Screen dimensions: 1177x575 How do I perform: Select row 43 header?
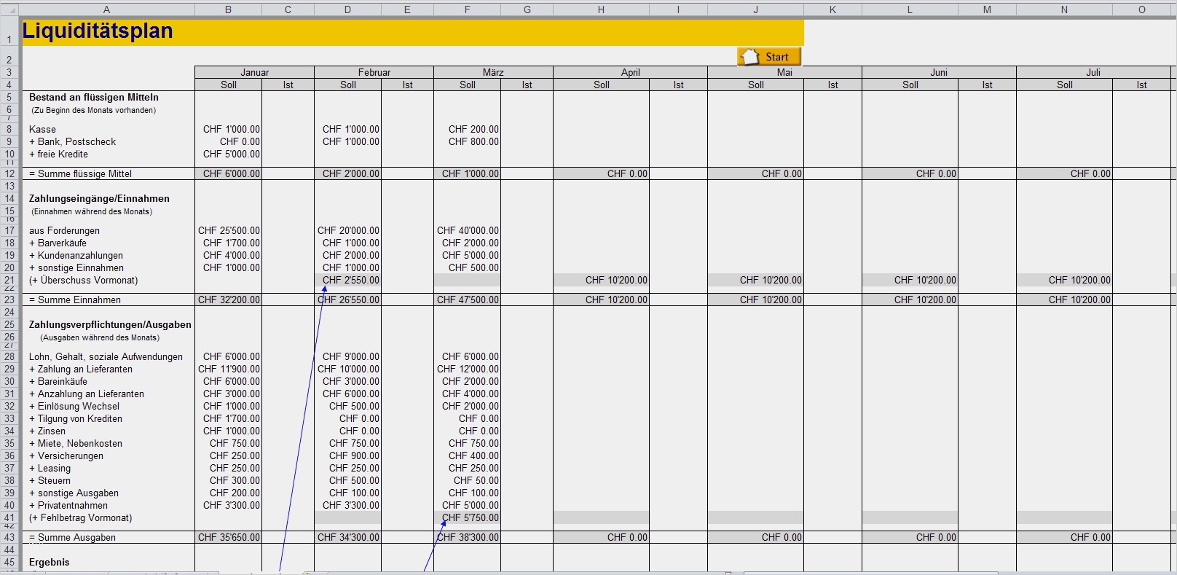(9, 537)
